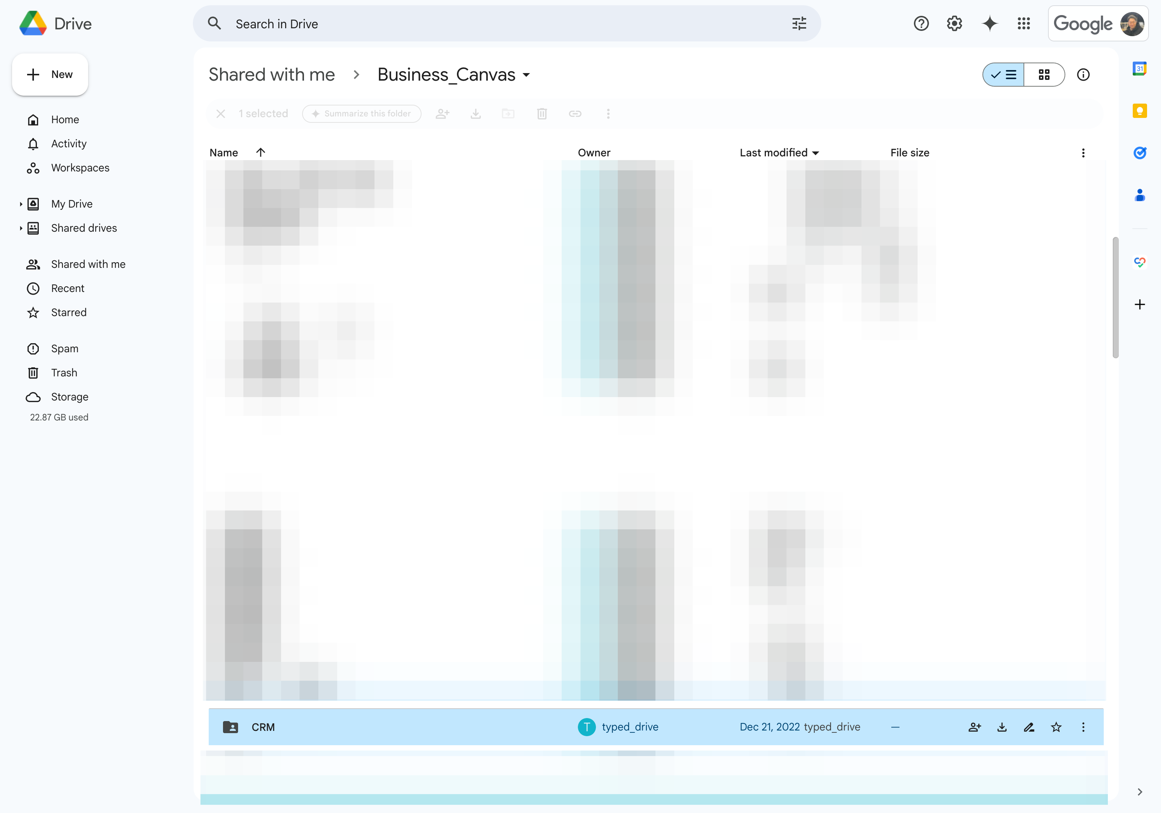The image size is (1161, 813).
Task: Open Google Keep side panel
Action: [x=1139, y=111]
